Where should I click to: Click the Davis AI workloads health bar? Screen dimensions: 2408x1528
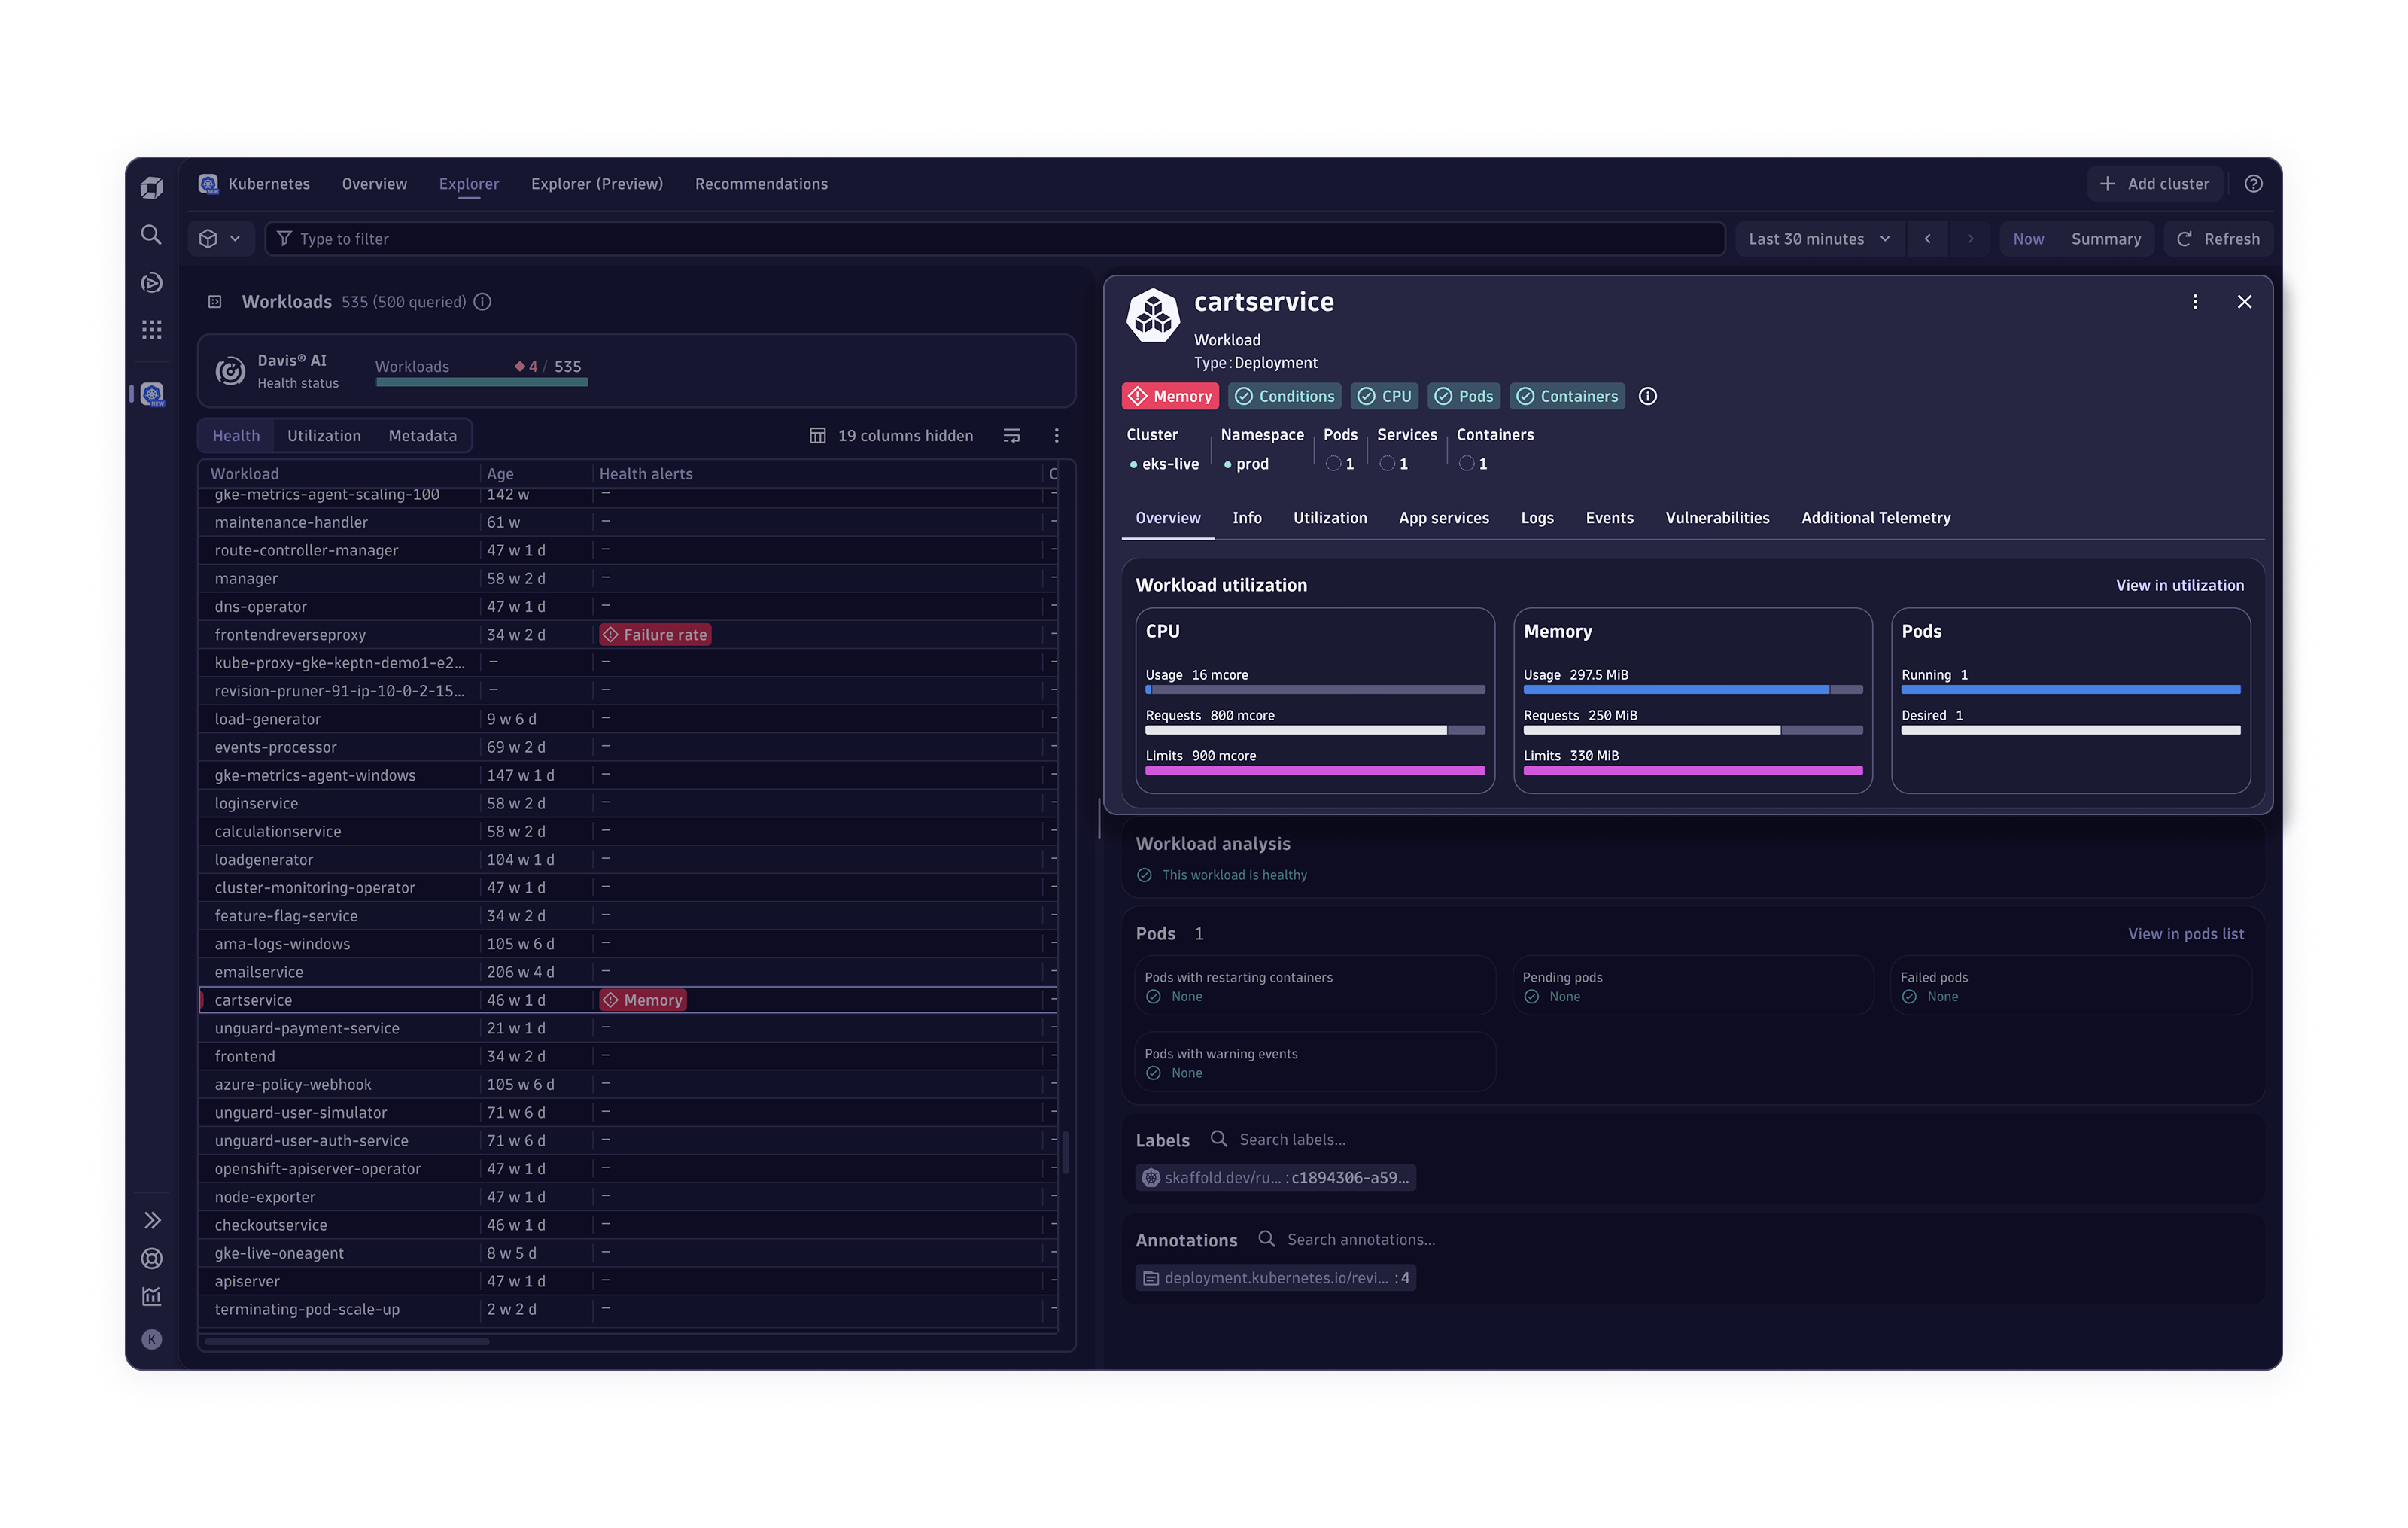click(x=481, y=381)
